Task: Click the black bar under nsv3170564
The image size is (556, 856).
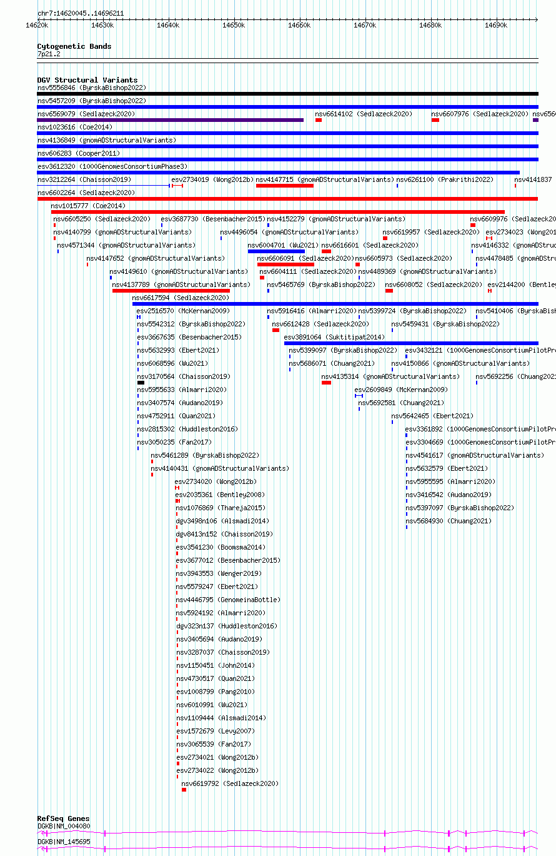Action: [x=141, y=383]
